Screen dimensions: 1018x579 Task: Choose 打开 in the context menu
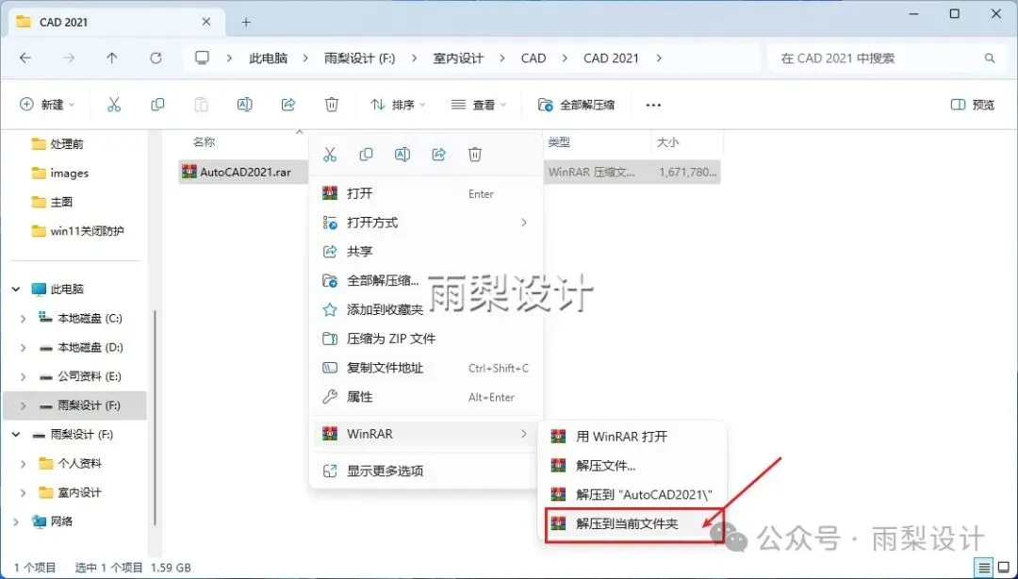(x=426, y=193)
